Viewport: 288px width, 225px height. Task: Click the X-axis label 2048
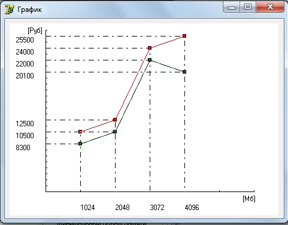[x=122, y=208]
